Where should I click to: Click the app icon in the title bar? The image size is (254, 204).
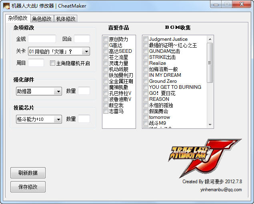click(6, 6)
